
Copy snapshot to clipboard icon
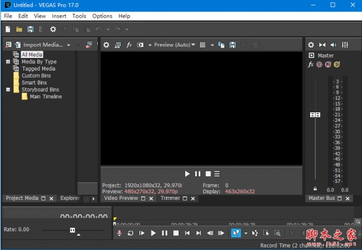(x=221, y=45)
